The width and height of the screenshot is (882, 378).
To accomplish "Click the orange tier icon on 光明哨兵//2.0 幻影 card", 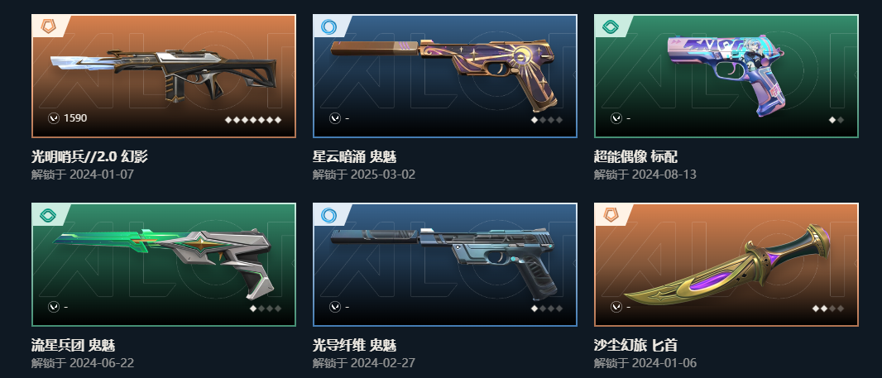I will click(49, 26).
